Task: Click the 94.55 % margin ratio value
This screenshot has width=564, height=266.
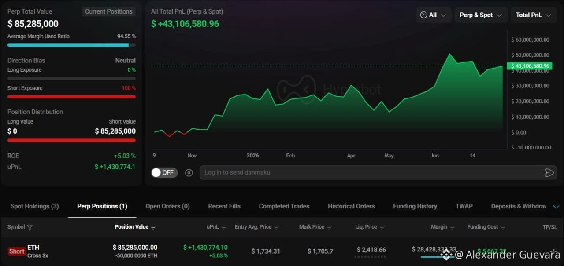Action: tap(126, 36)
